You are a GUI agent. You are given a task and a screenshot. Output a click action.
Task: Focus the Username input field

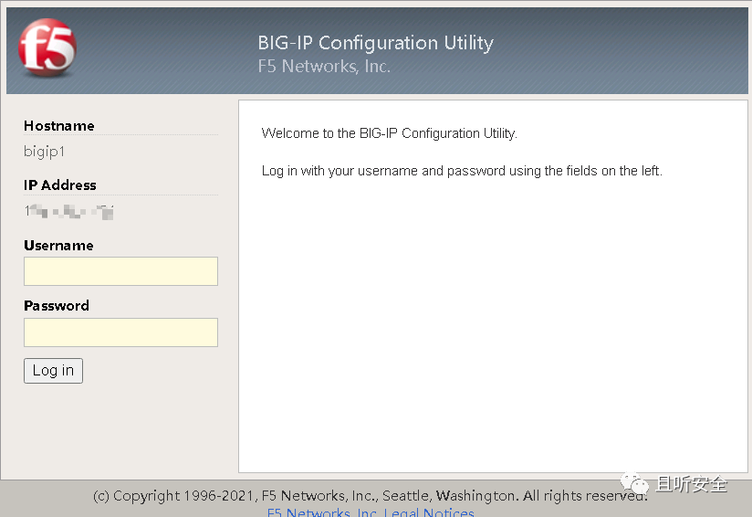point(120,271)
